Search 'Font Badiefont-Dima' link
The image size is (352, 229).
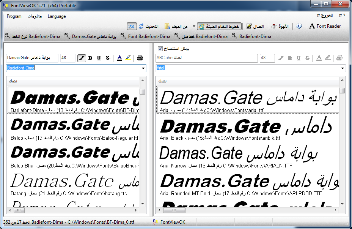pyautogui.click(x=146, y=36)
